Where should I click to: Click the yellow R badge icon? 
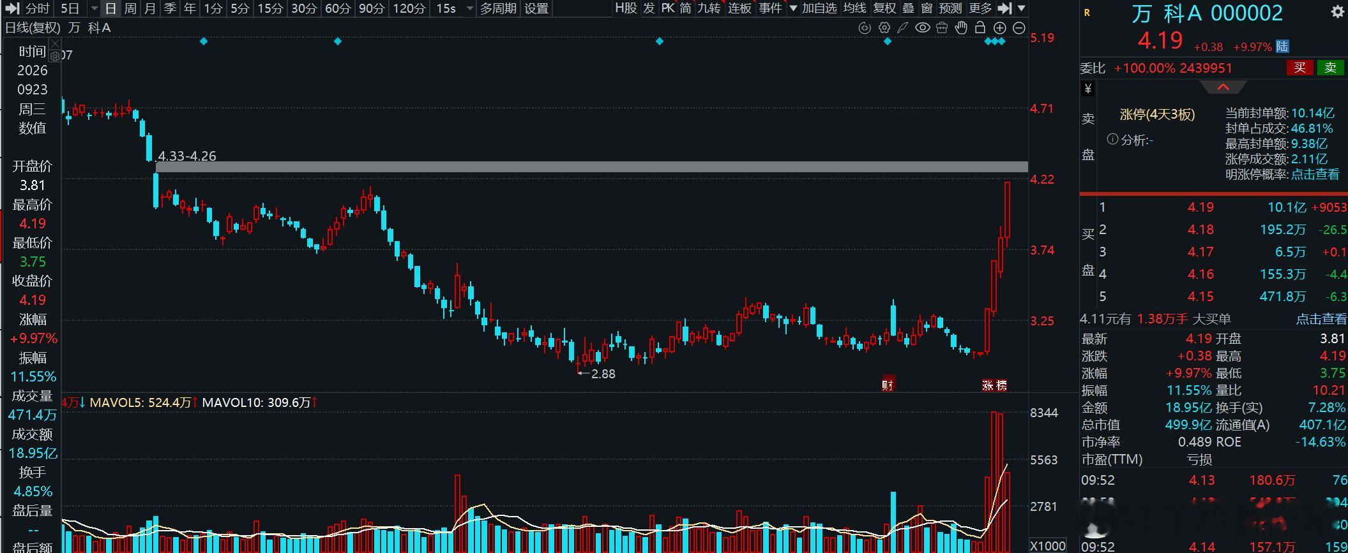point(1087,13)
